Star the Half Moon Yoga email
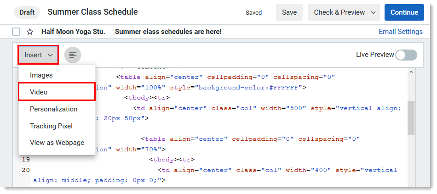This screenshot has height=194, width=437. point(30,32)
